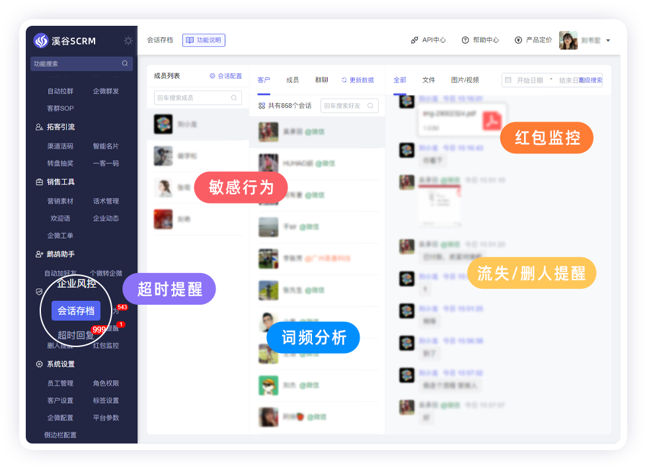Focus the 功能搜索 input field
The height and width of the screenshot is (470, 647).
click(81, 63)
